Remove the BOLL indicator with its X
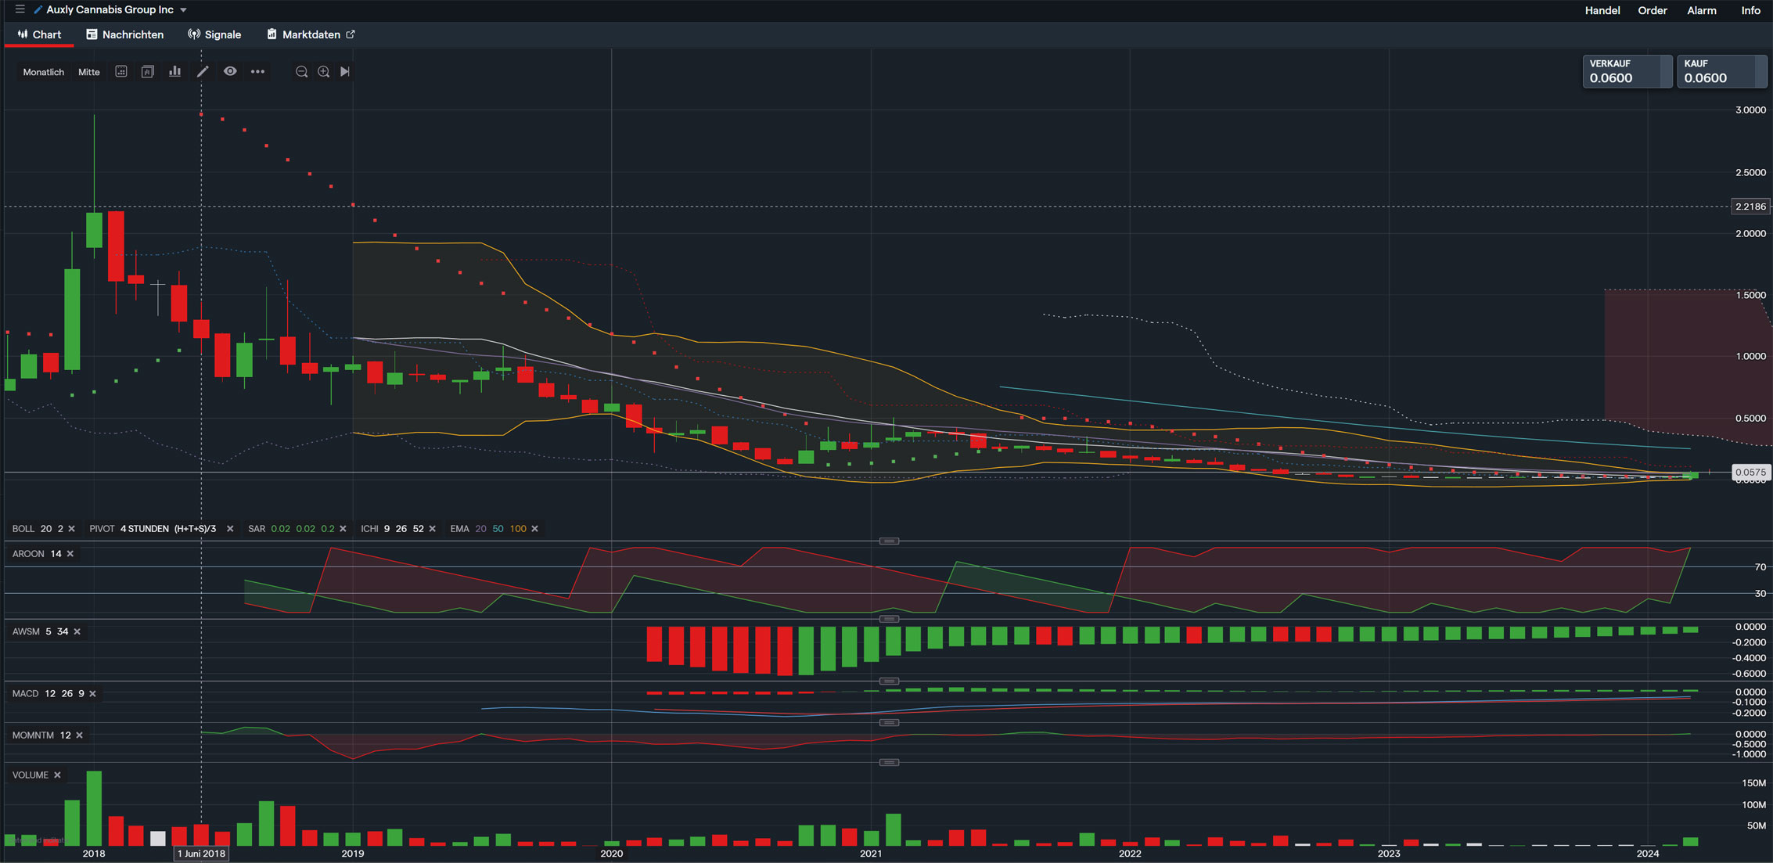1773x863 pixels. [72, 529]
